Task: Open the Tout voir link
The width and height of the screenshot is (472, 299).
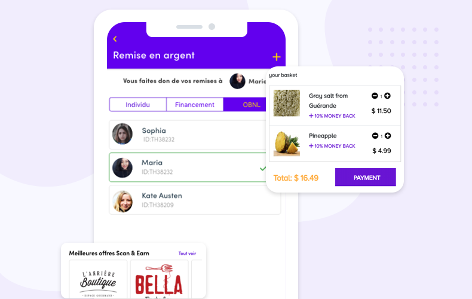Action: (x=187, y=253)
